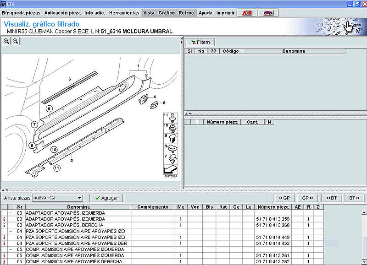
Task: Click the red A toolbar icon
Action: [x=247, y=13]
